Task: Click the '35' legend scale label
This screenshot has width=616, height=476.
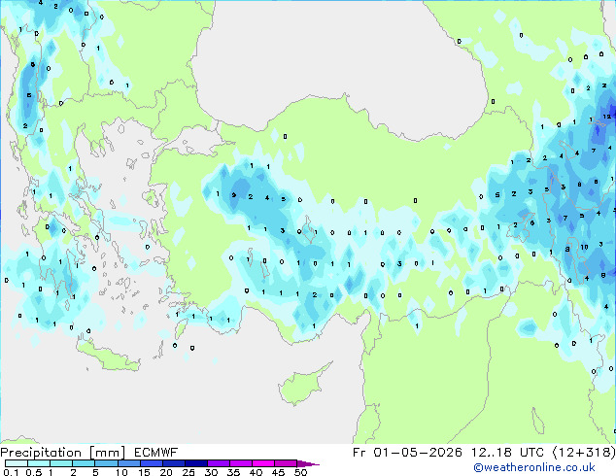Action: click(233, 472)
